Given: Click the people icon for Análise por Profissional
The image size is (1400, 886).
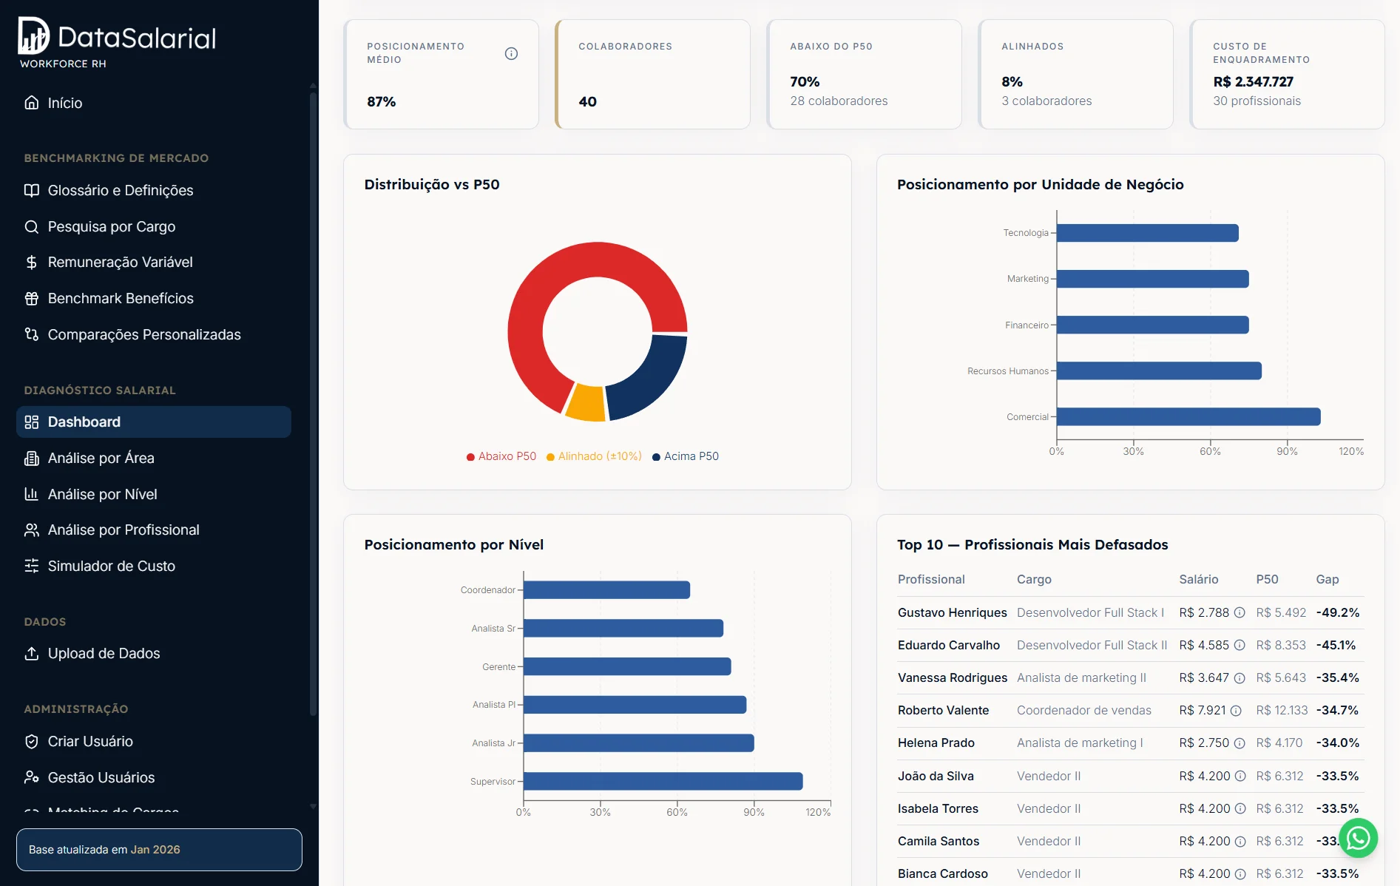Looking at the screenshot, I should (31, 530).
